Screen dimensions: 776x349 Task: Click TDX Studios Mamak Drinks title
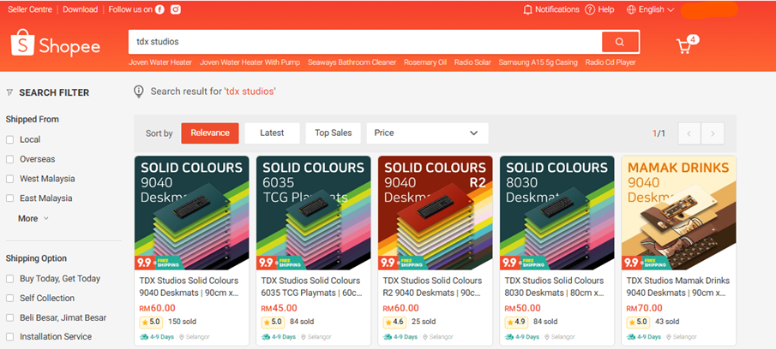point(678,287)
